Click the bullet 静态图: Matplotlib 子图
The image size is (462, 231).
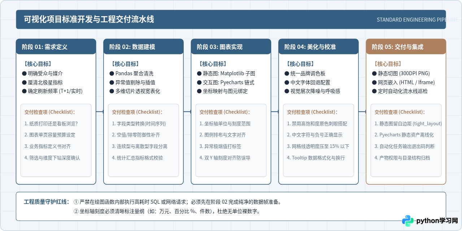click(x=226, y=73)
